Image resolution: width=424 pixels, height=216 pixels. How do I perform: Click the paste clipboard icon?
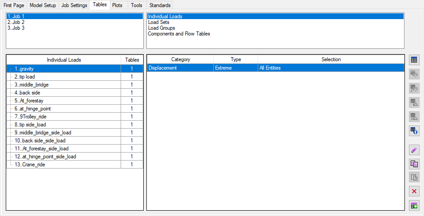(x=414, y=177)
